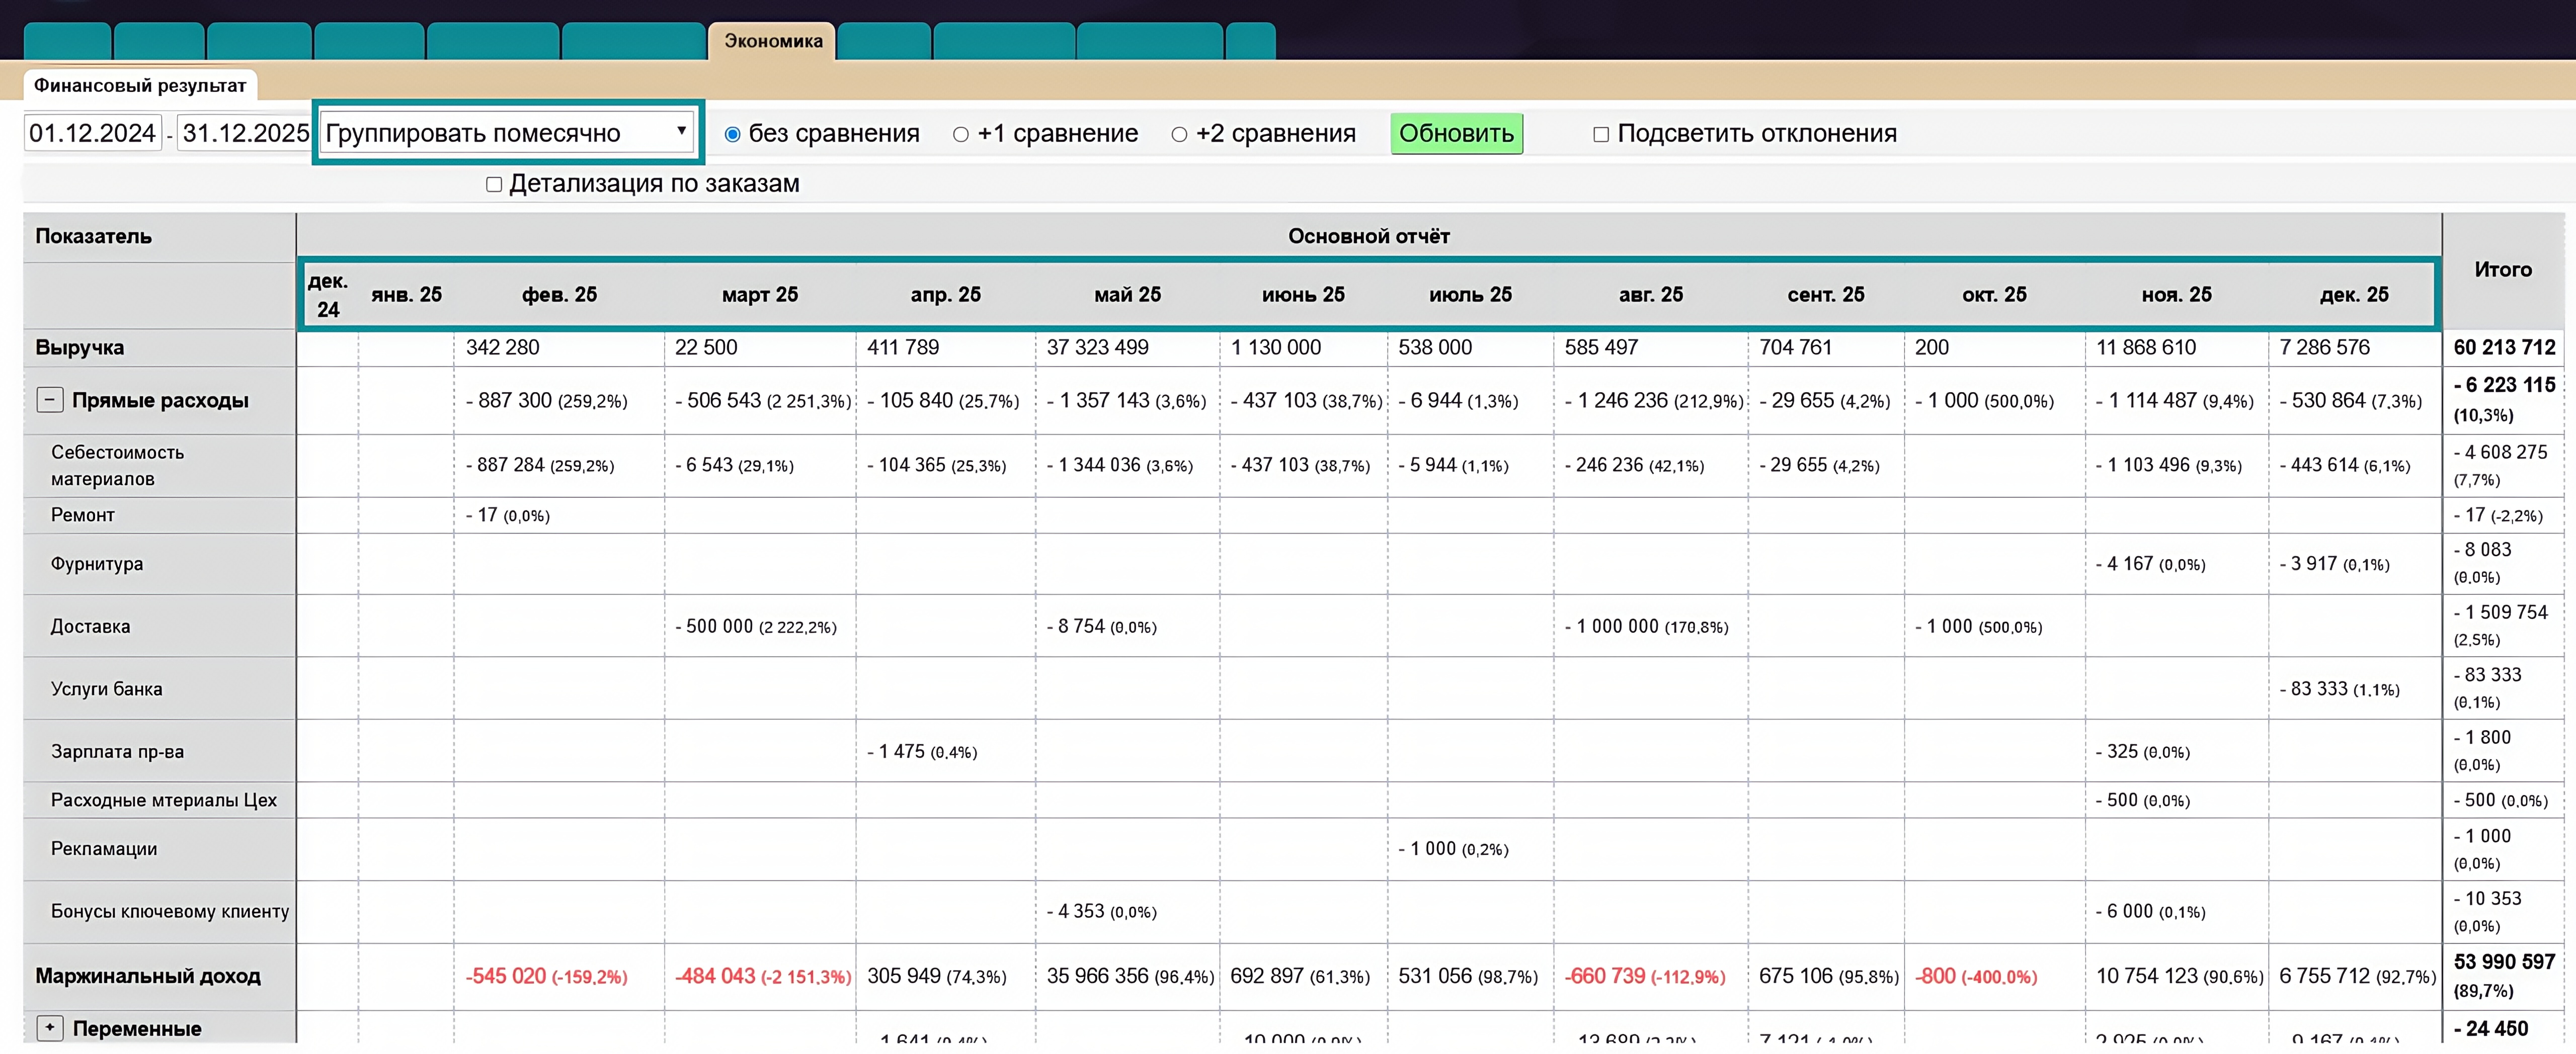Viewport: 2576px width, 1054px height.
Task: Switch to the Финансовый результат subtab
Action: [140, 85]
